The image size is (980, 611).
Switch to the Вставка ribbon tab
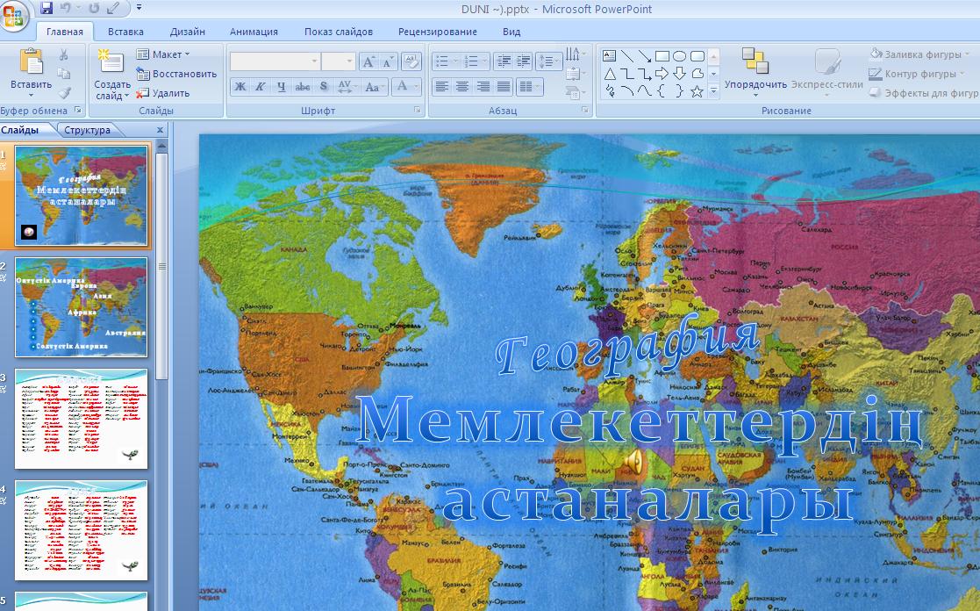pos(125,32)
